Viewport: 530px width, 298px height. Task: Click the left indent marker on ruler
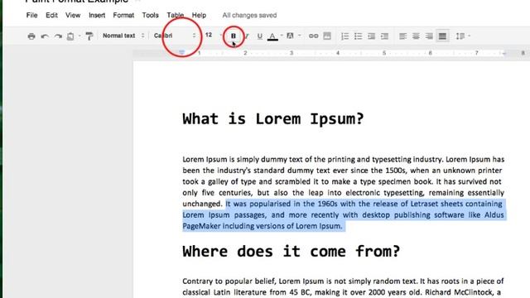coord(182,52)
